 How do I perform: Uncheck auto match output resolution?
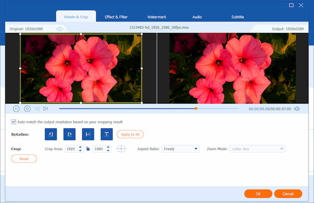point(14,122)
